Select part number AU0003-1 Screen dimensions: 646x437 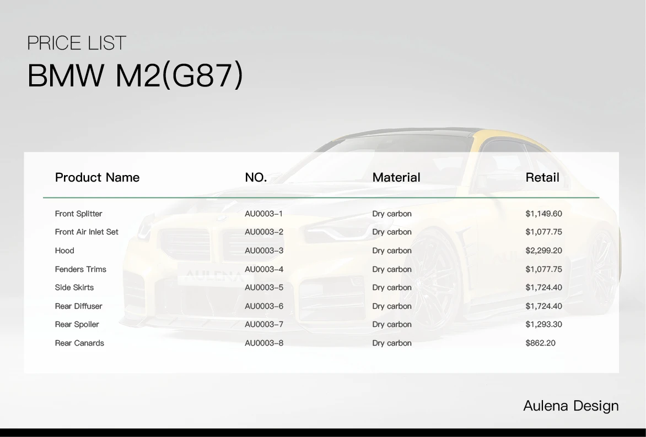pyautogui.click(x=263, y=214)
